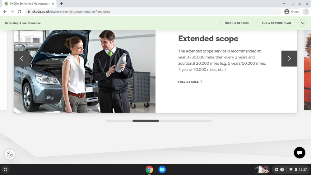This screenshot has width=311, height=175.
Task: Select the ŠKODA Servicing & Maintenance tab
Action: point(29,3)
